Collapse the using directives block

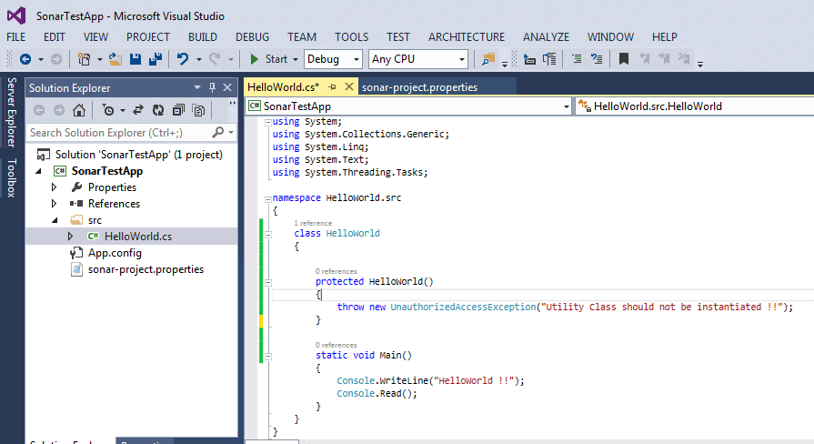[268, 123]
